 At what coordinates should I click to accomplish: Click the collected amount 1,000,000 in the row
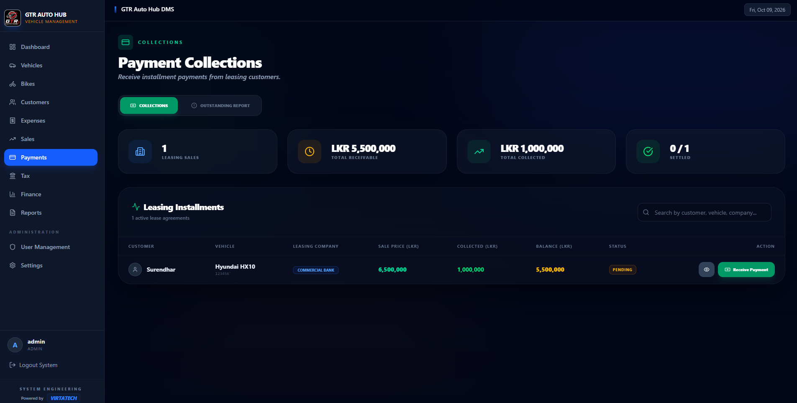click(x=471, y=270)
